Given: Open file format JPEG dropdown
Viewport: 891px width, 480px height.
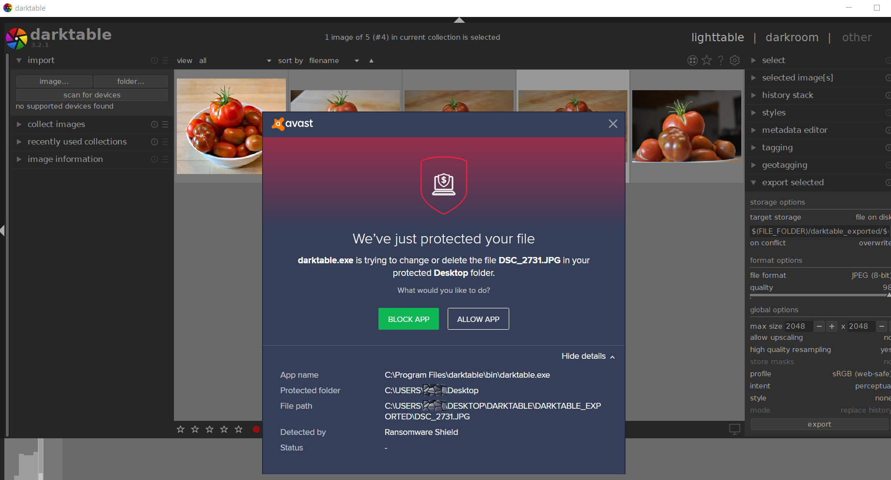Looking at the screenshot, I should [x=820, y=275].
